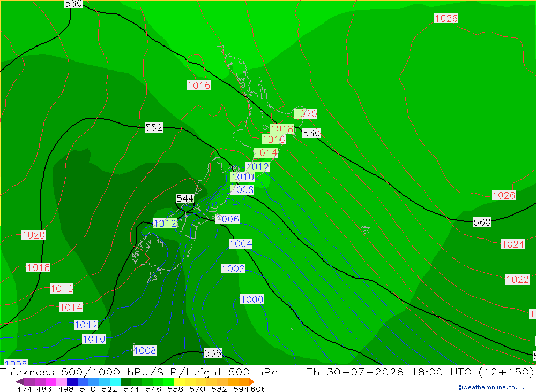Click the legend value 522
This screenshot has height=392, width=536.
[x=110, y=389]
